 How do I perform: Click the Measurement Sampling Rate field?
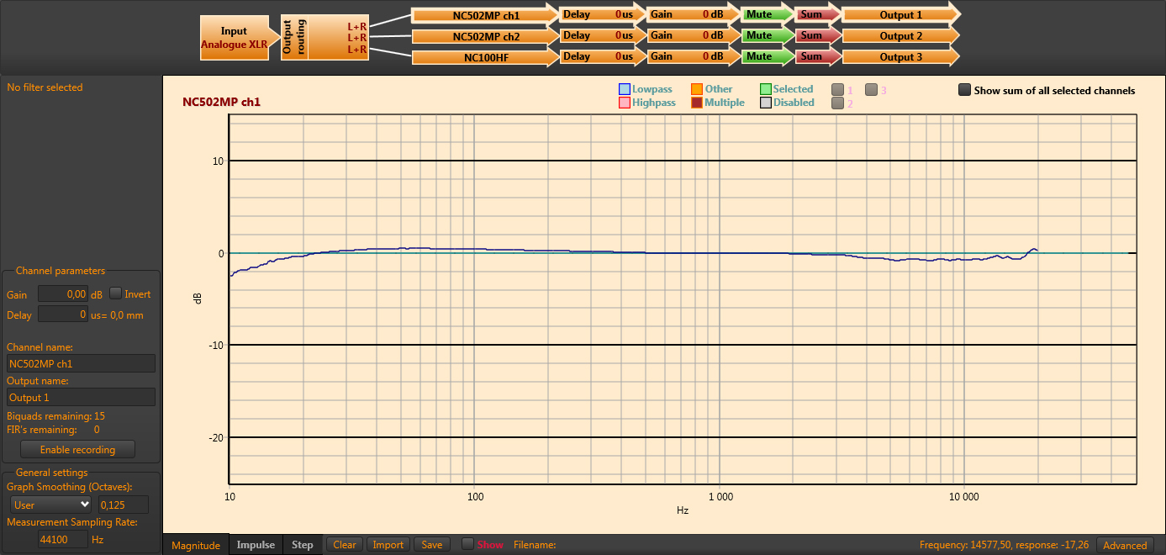tap(62, 539)
